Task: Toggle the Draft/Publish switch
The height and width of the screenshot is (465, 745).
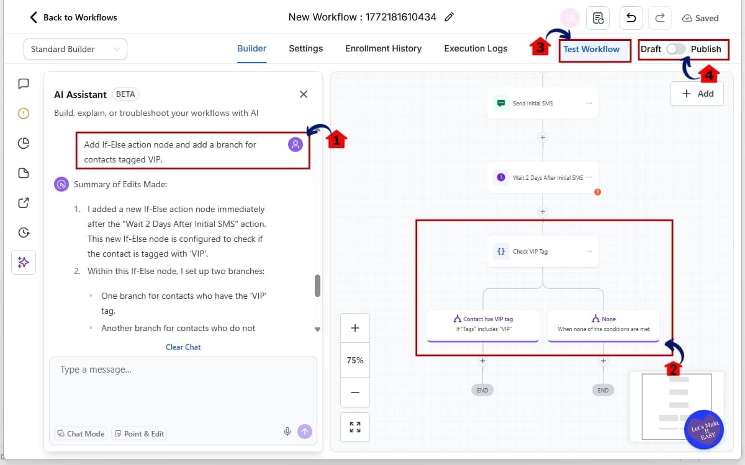Action: [x=675, y=49]
